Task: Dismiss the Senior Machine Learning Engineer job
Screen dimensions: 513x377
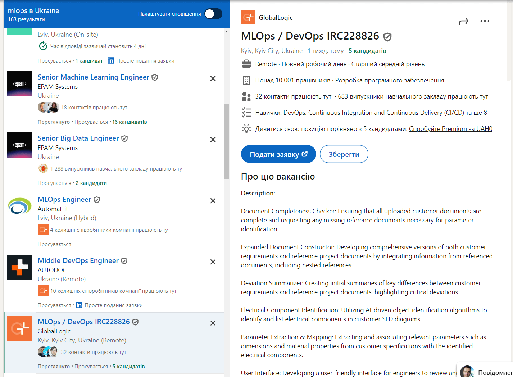Action: (213, 78)
